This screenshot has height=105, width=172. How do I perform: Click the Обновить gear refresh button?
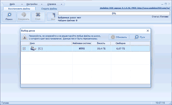pyautogui.click(x=119, y=37)
